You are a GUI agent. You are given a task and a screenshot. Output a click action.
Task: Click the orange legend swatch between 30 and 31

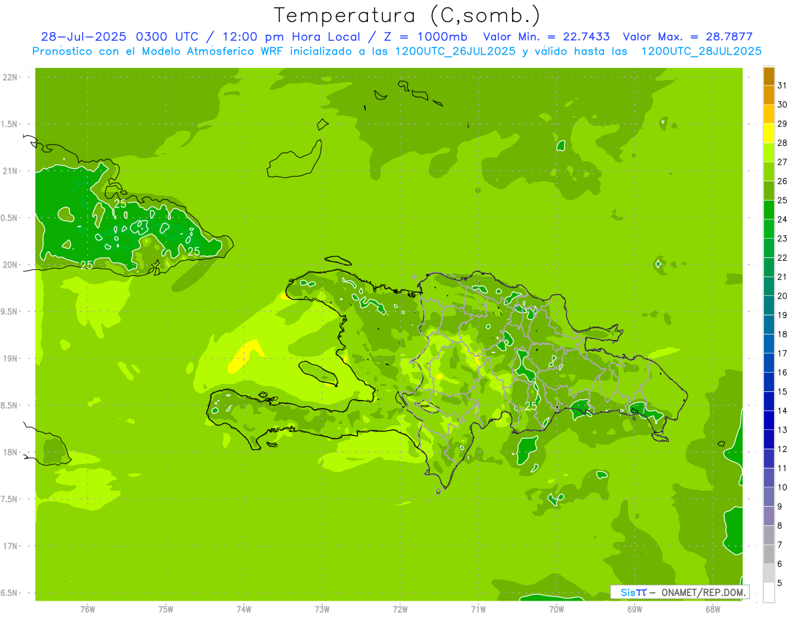769,95
